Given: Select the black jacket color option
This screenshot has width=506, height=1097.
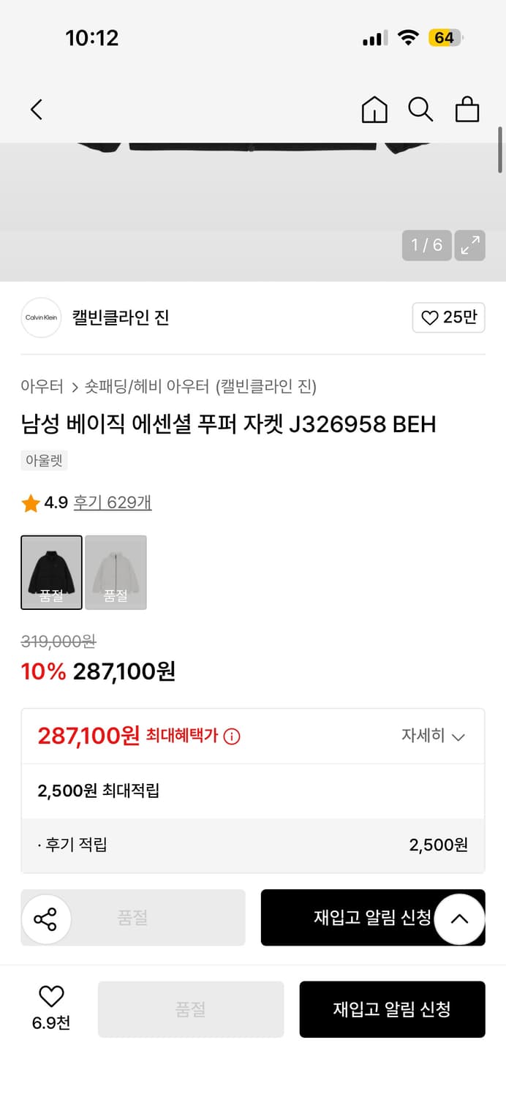Looking at the screenshot, I should 51,573.
